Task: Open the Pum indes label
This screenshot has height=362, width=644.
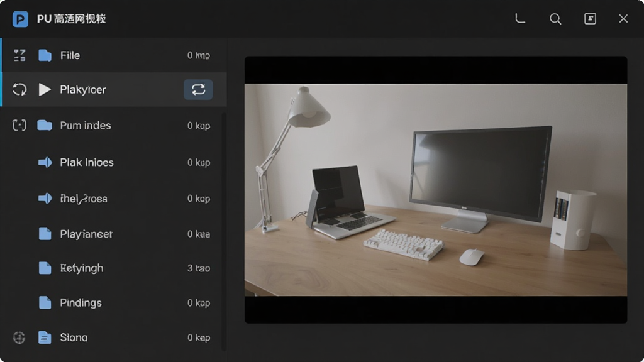Action: point(86,125)
